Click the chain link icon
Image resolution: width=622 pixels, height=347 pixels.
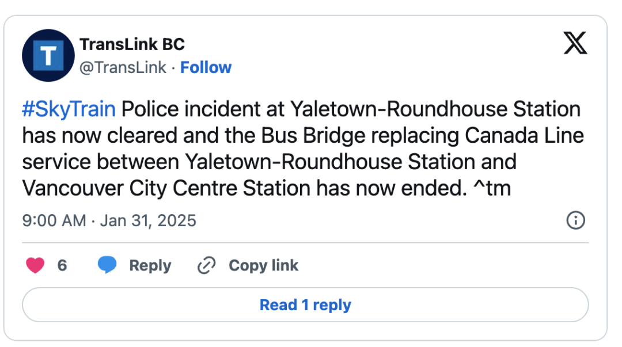(206, 265)
